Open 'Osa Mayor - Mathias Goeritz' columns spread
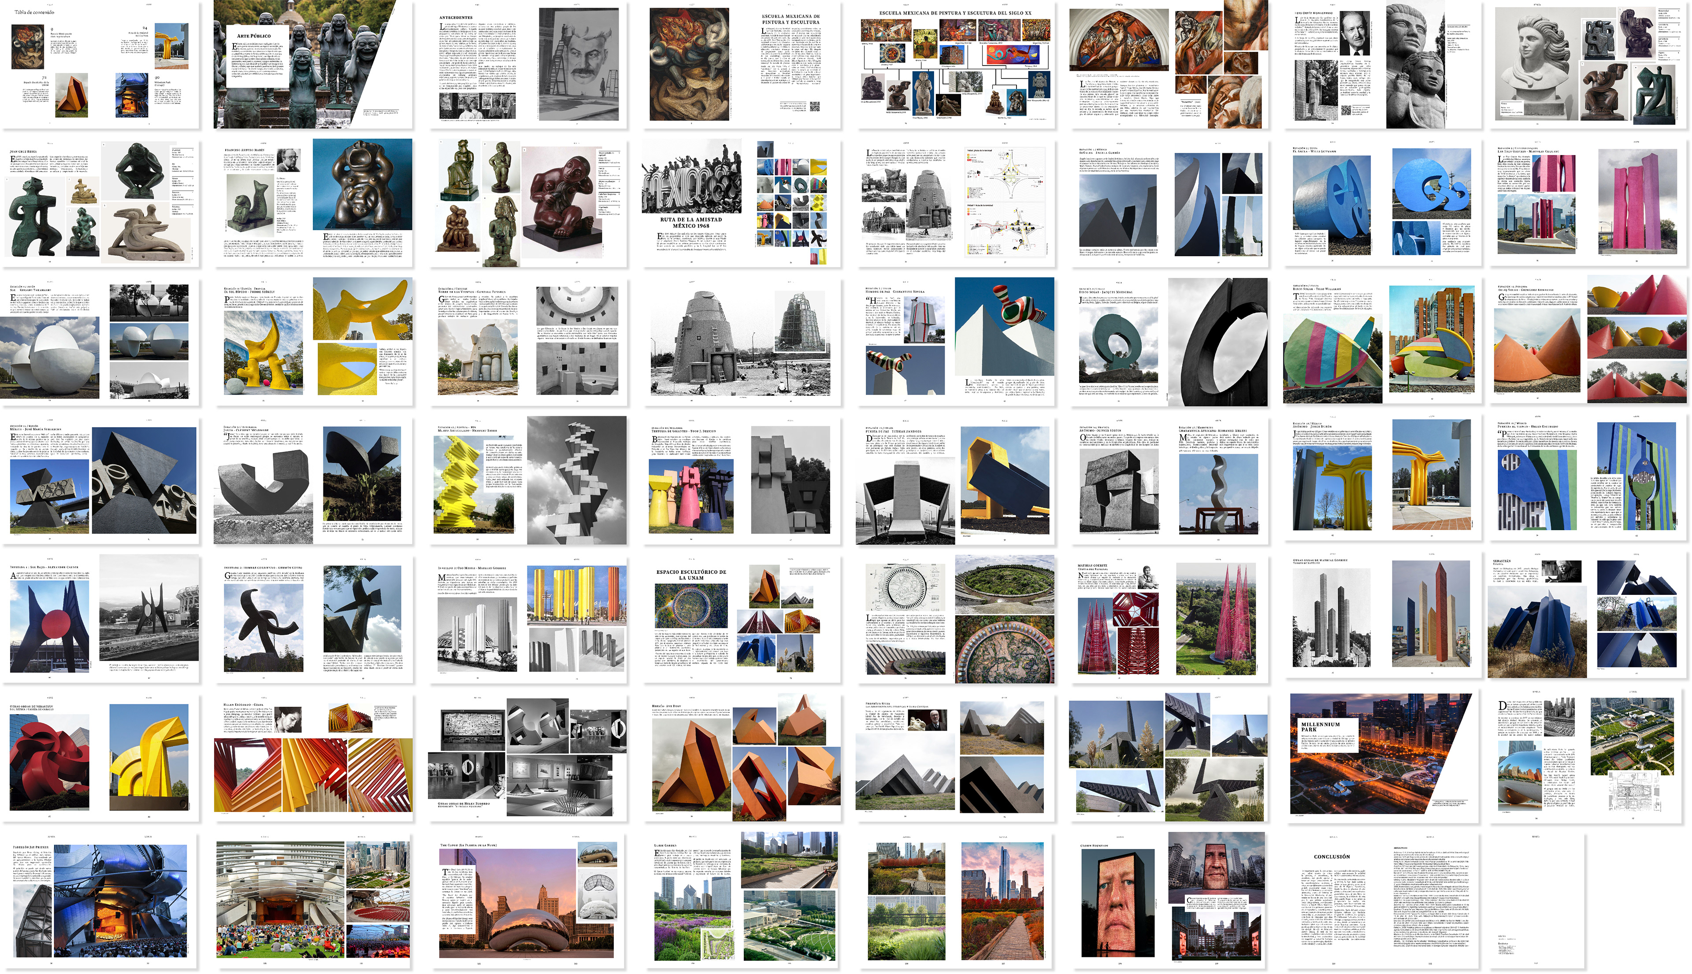Image resolution: width=1692 pixels, height=974 pixels. 528,620
